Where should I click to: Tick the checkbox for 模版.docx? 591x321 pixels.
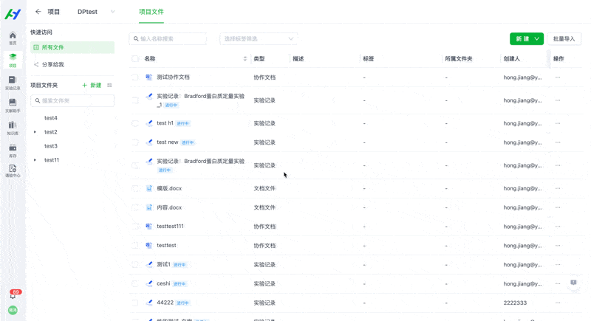pos(135,188)
